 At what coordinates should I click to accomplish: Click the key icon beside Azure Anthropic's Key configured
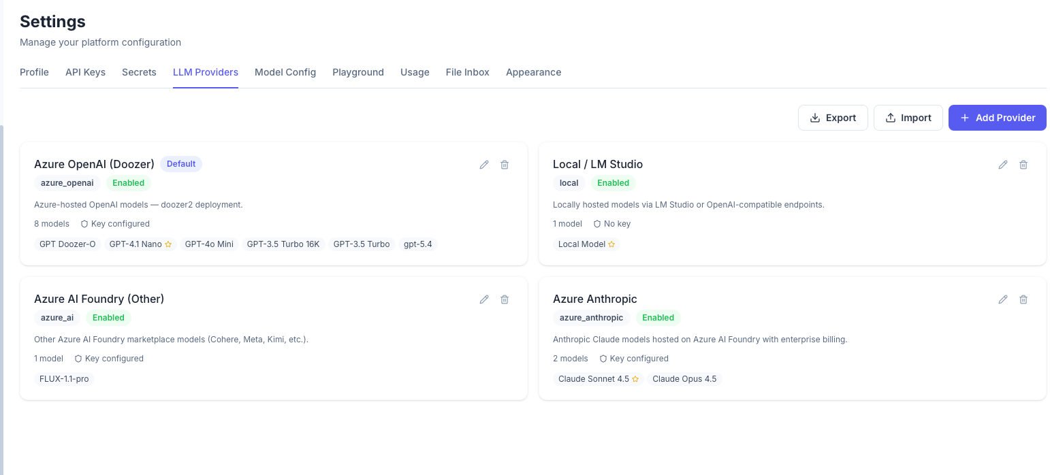(603, 358)
